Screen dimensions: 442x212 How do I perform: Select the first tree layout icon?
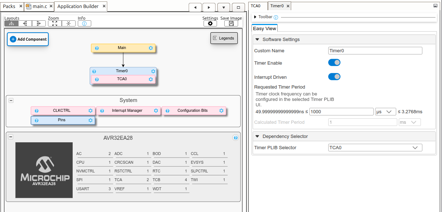(x=11, y=23)
